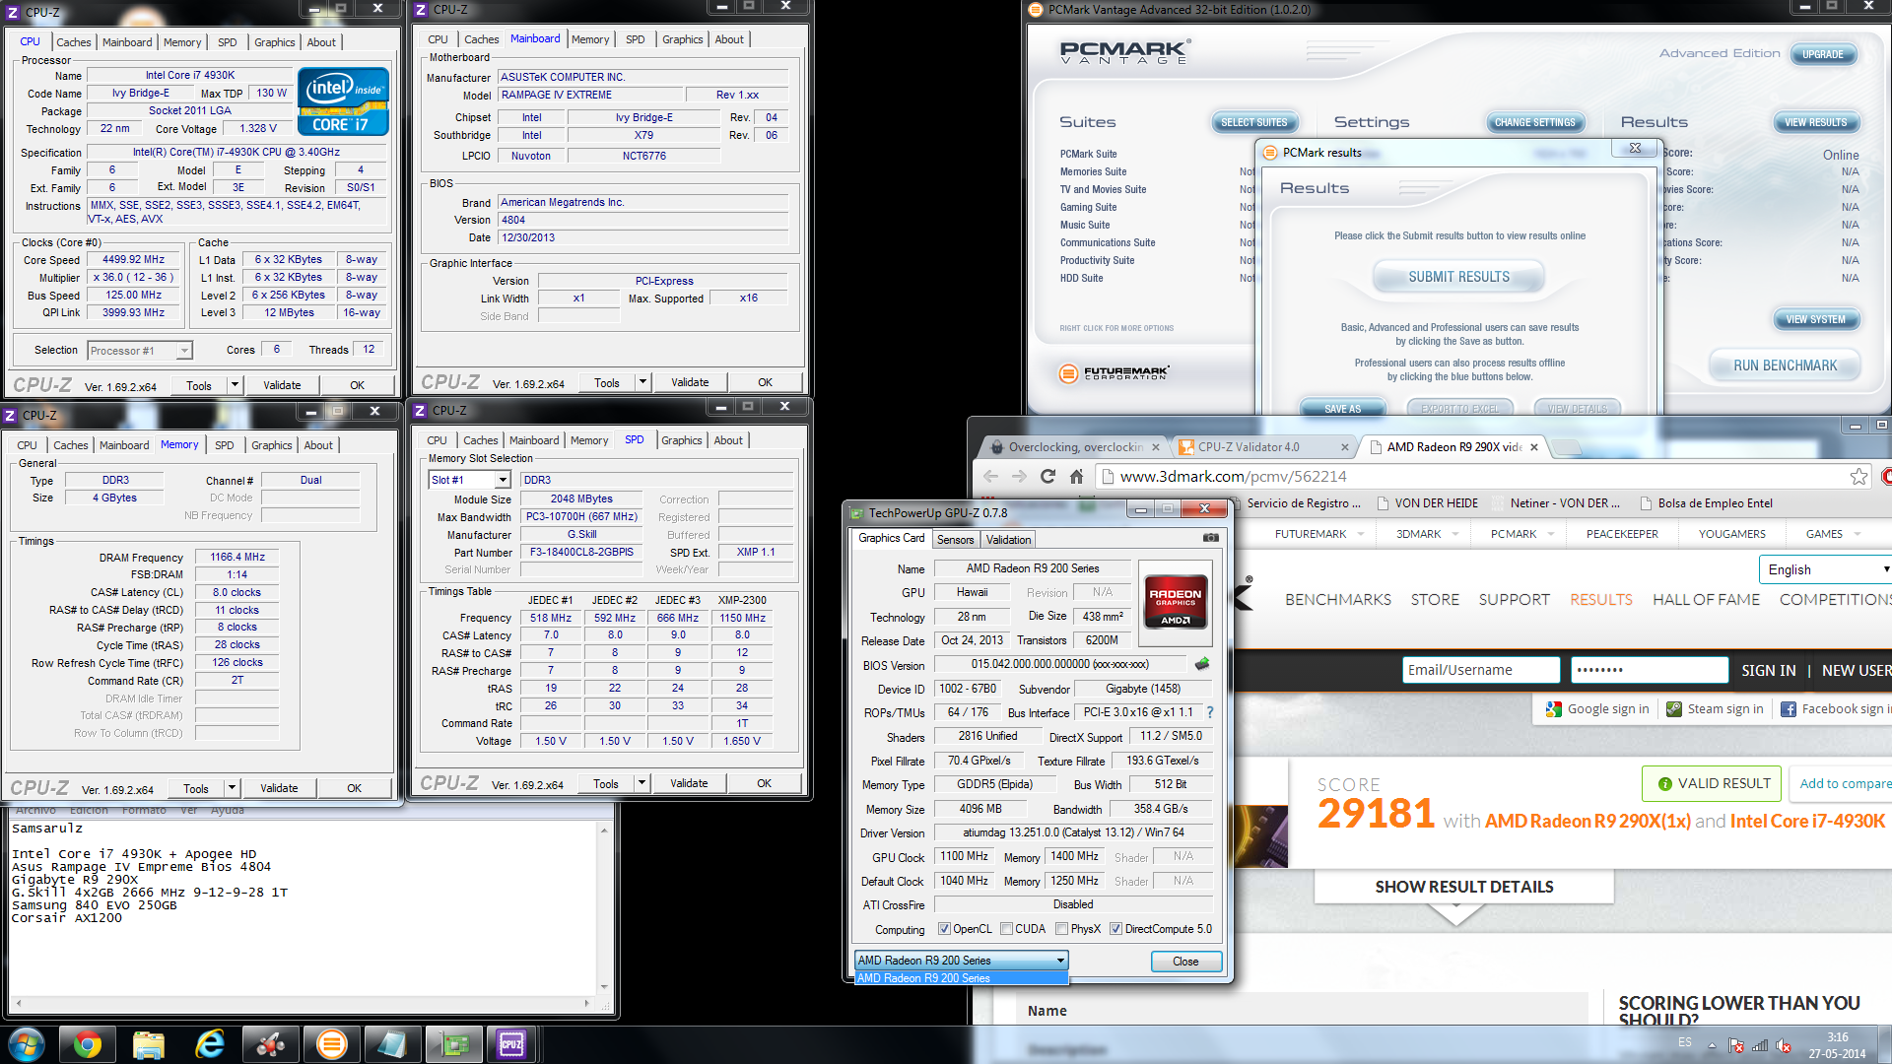Click the VIEW SYSTEM button in PCMark
Viewport: 1892px width, 1064px height.
(x=1815, y=319)
